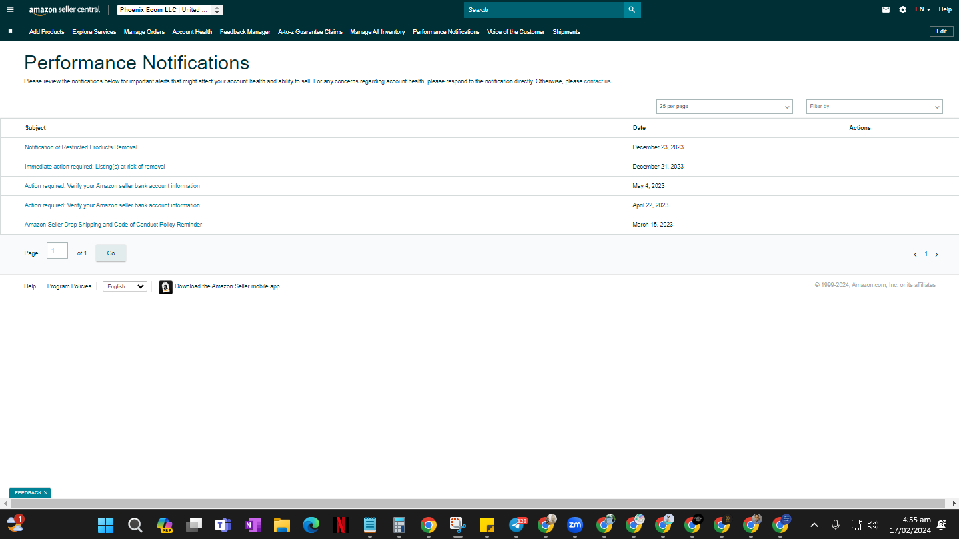The image size is (959, 539).
Task: Open Sticky Notes from taskbar
Action: (487, 525)
